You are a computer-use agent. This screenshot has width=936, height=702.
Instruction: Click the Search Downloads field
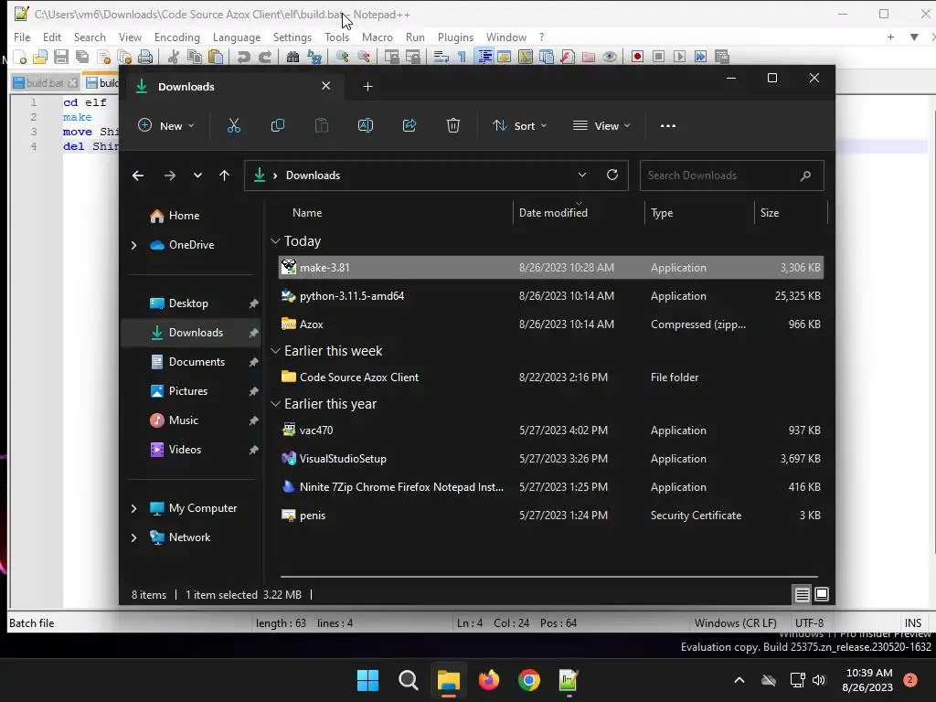point(732,175)
